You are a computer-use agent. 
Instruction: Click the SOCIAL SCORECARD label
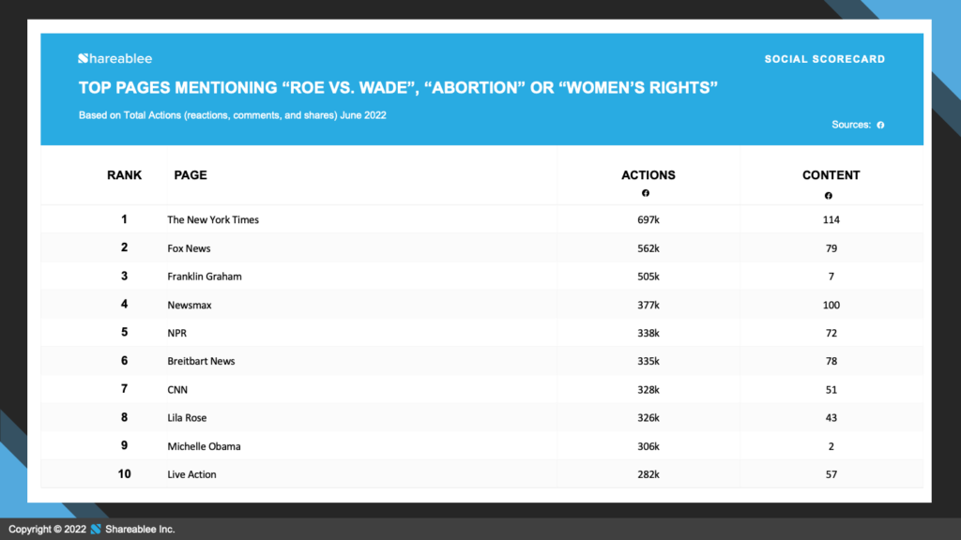[x=824, y=59]
